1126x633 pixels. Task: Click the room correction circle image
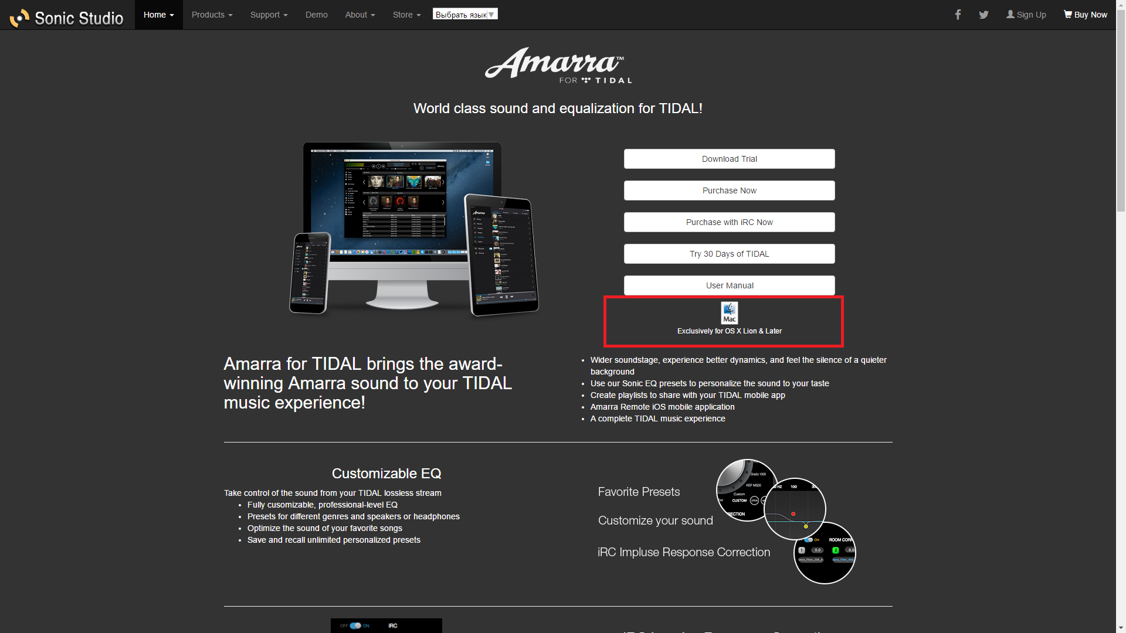[x=825, y=553]
